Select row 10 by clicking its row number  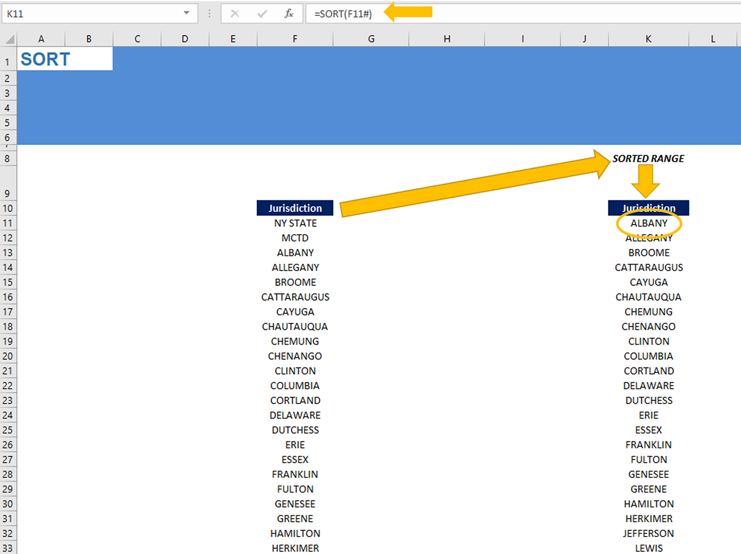7,208
